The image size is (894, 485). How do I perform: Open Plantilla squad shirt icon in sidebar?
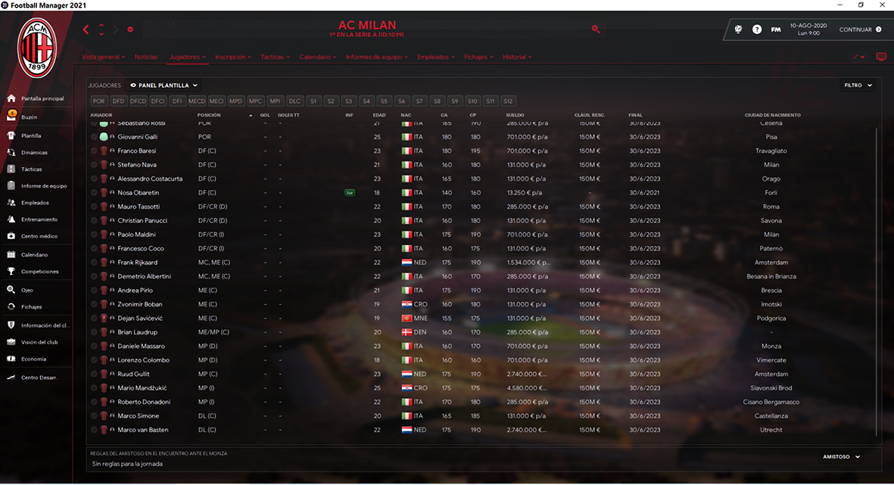11,135
